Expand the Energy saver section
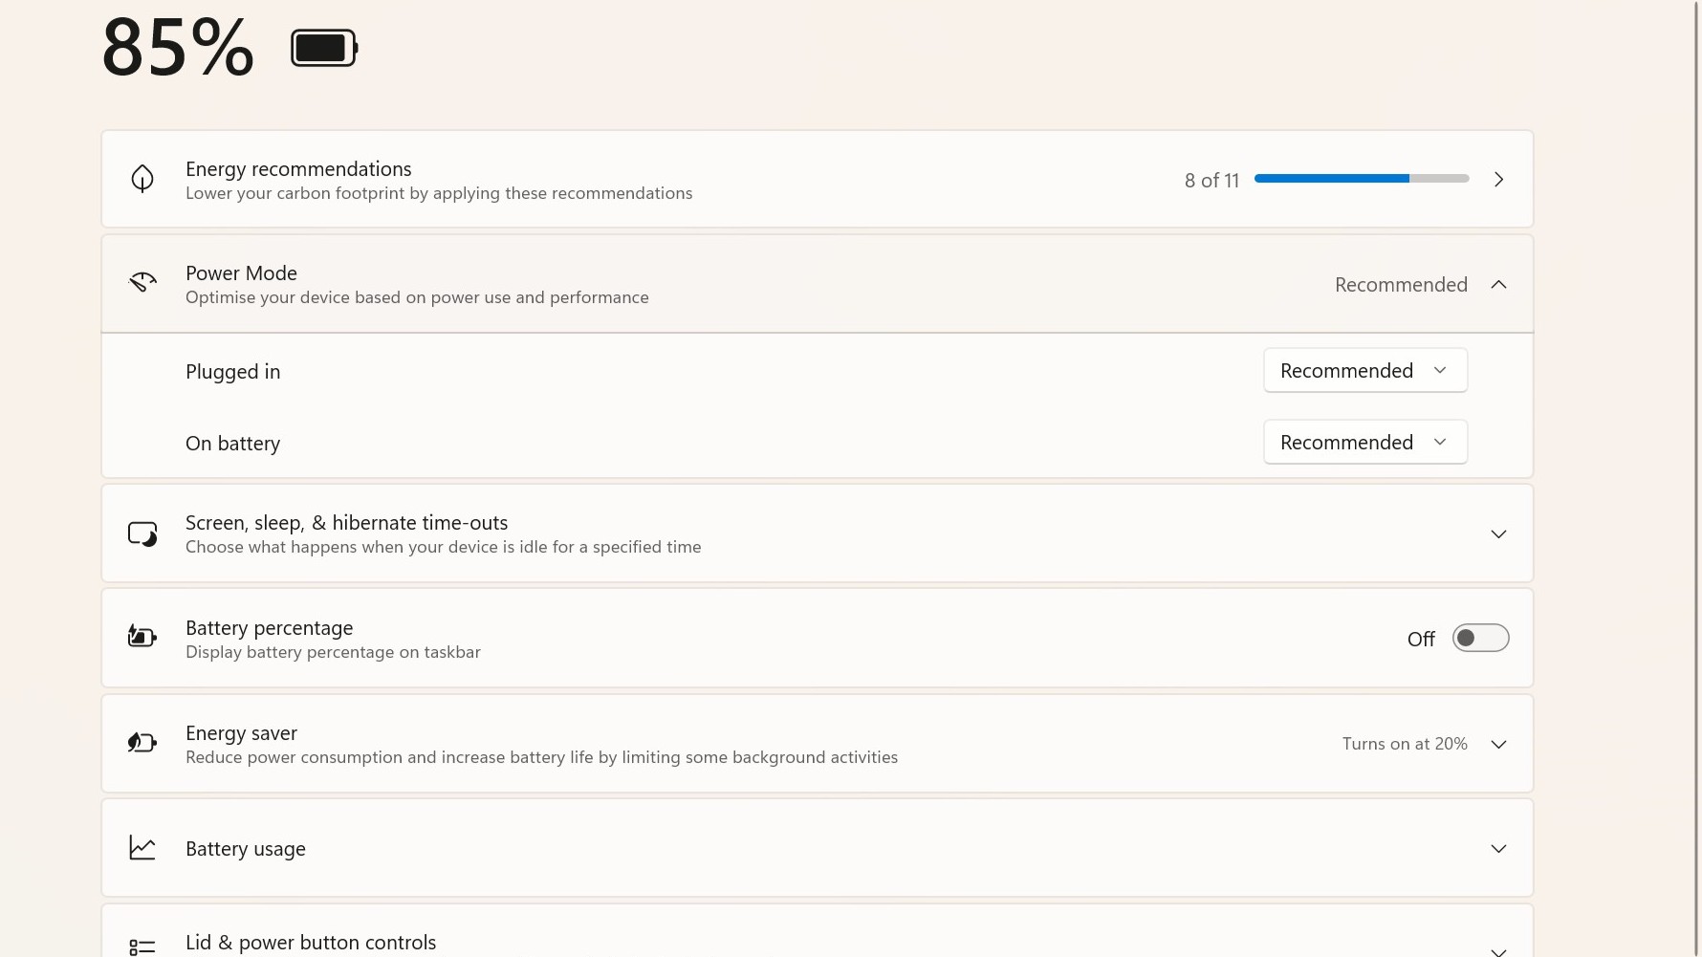 [x=1498, y=744]
